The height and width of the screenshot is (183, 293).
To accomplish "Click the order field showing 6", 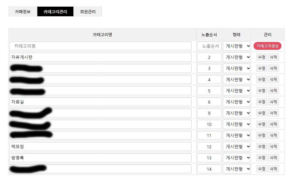I will 209,102.
